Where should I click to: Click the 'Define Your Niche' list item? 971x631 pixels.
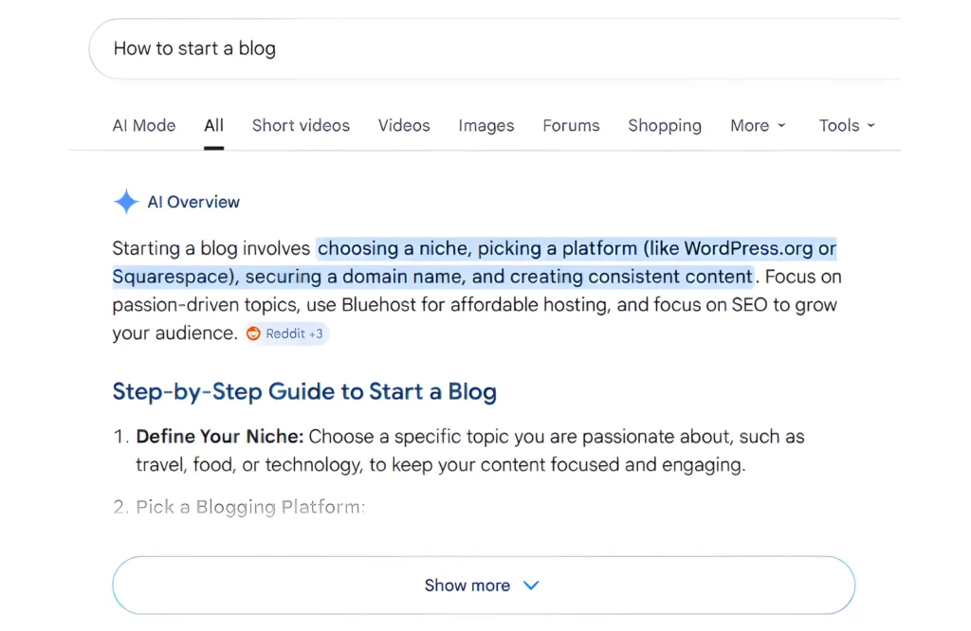tap(219, 437)
